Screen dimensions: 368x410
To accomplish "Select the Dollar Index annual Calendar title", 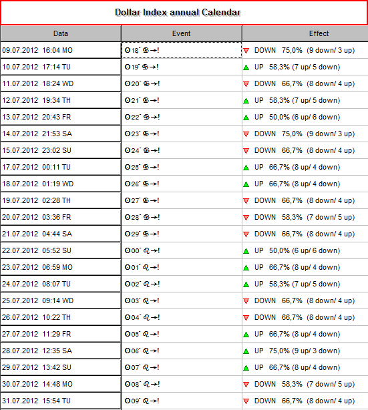I will [x=178, y=12].
